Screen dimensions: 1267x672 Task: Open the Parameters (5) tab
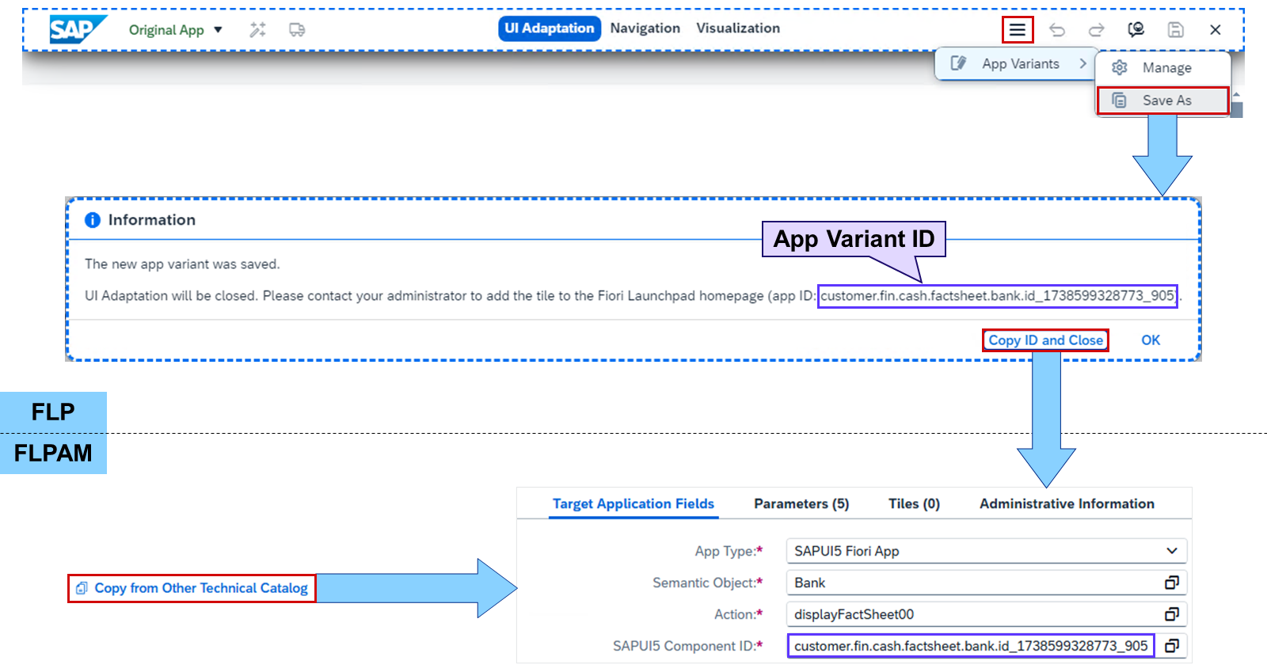coord(801,504)
